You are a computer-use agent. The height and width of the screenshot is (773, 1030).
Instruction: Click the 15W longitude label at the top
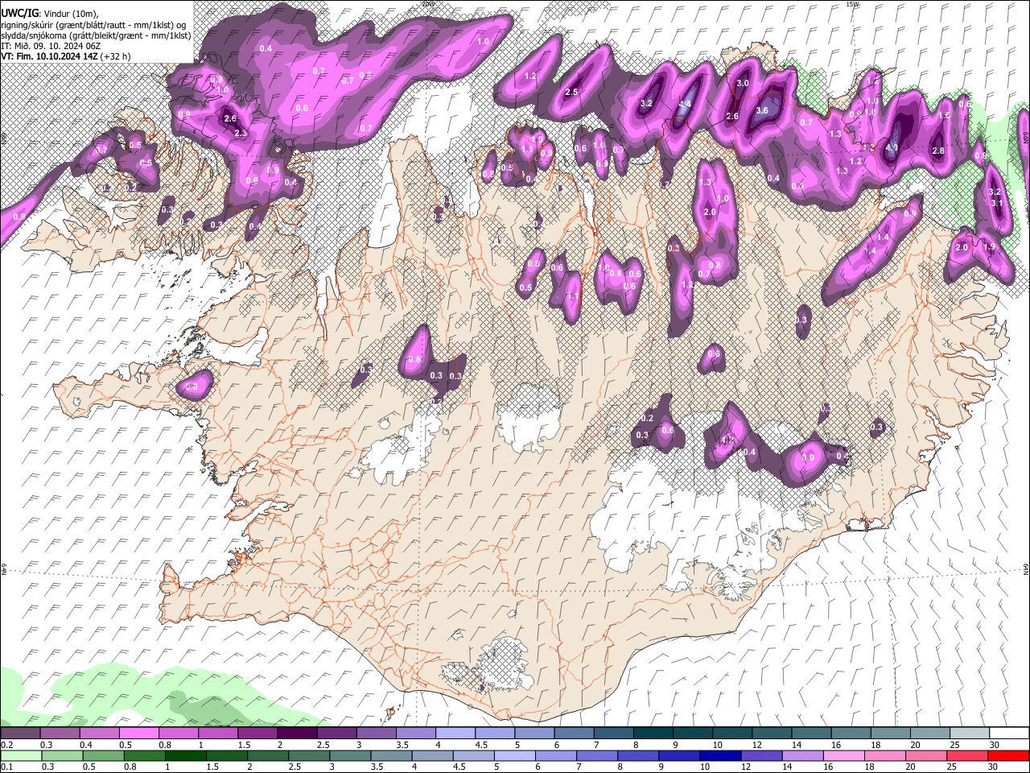[x=851, y=4]
